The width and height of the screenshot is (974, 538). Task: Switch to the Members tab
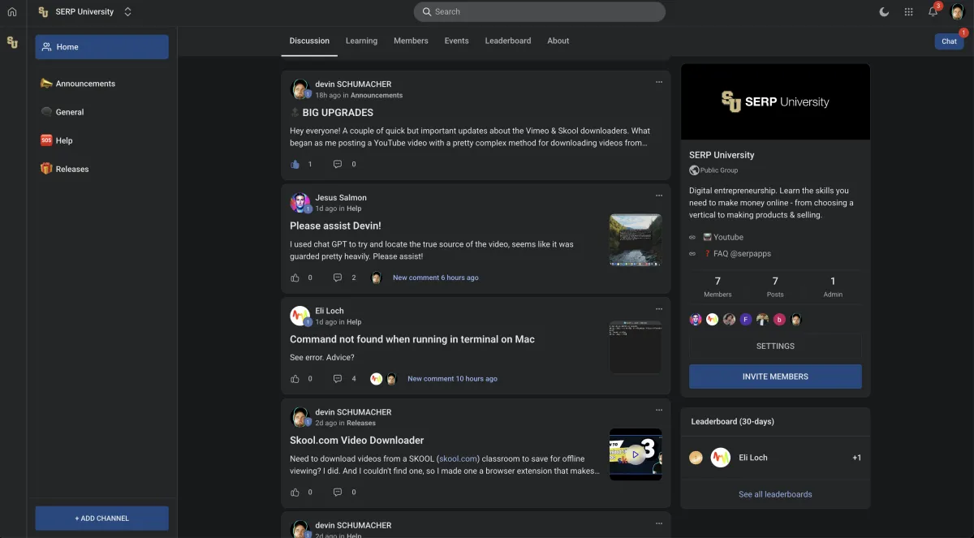[x=411, y=41]
